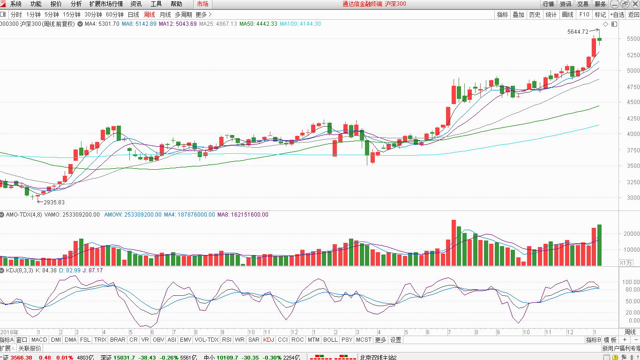Click 指标 toolbar button
Image resolution: width=640 pixels, height=360 pixels.
click(x=503, y=15)
